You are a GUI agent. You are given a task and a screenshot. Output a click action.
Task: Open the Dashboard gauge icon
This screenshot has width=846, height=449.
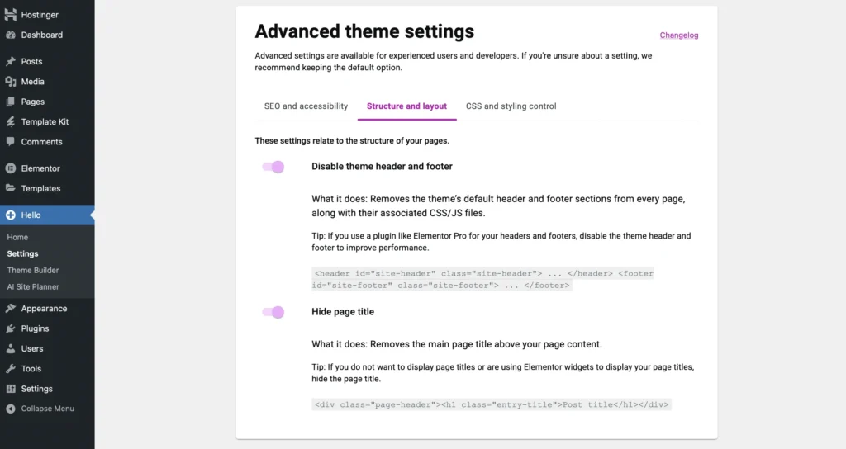pyautogui.click(x=11, y=35)
